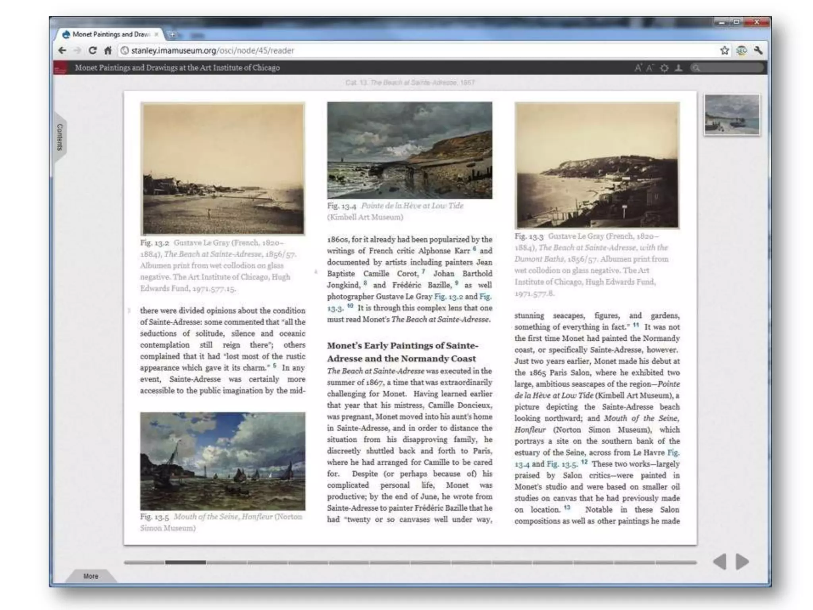Viewport: 813px width, 610px height.
Task: Reload the page with refresh icon
Action: [x=92, y=50]
